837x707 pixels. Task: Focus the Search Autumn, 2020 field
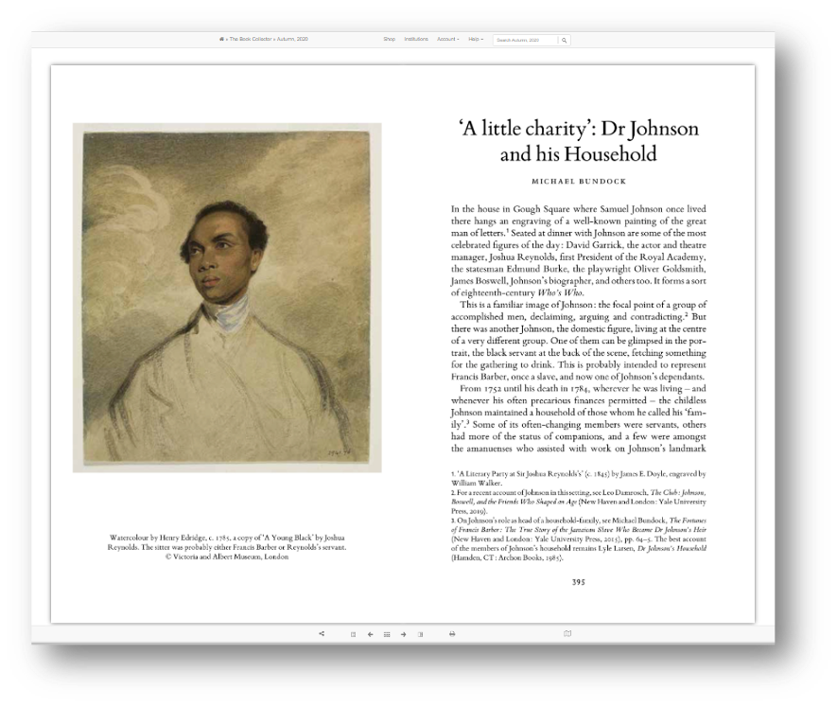(x=525, y=40)
